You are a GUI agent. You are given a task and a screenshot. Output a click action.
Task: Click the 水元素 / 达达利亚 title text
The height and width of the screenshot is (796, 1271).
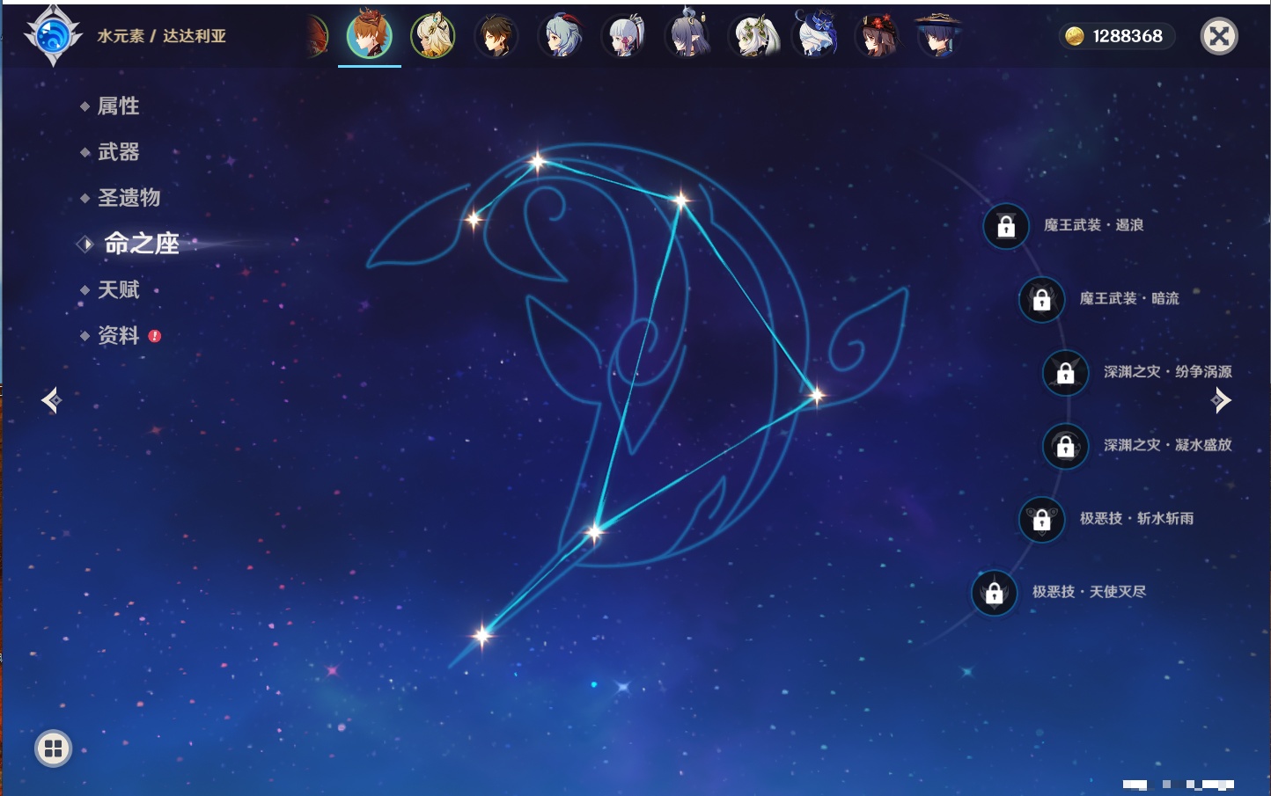[x=162, y=36]
